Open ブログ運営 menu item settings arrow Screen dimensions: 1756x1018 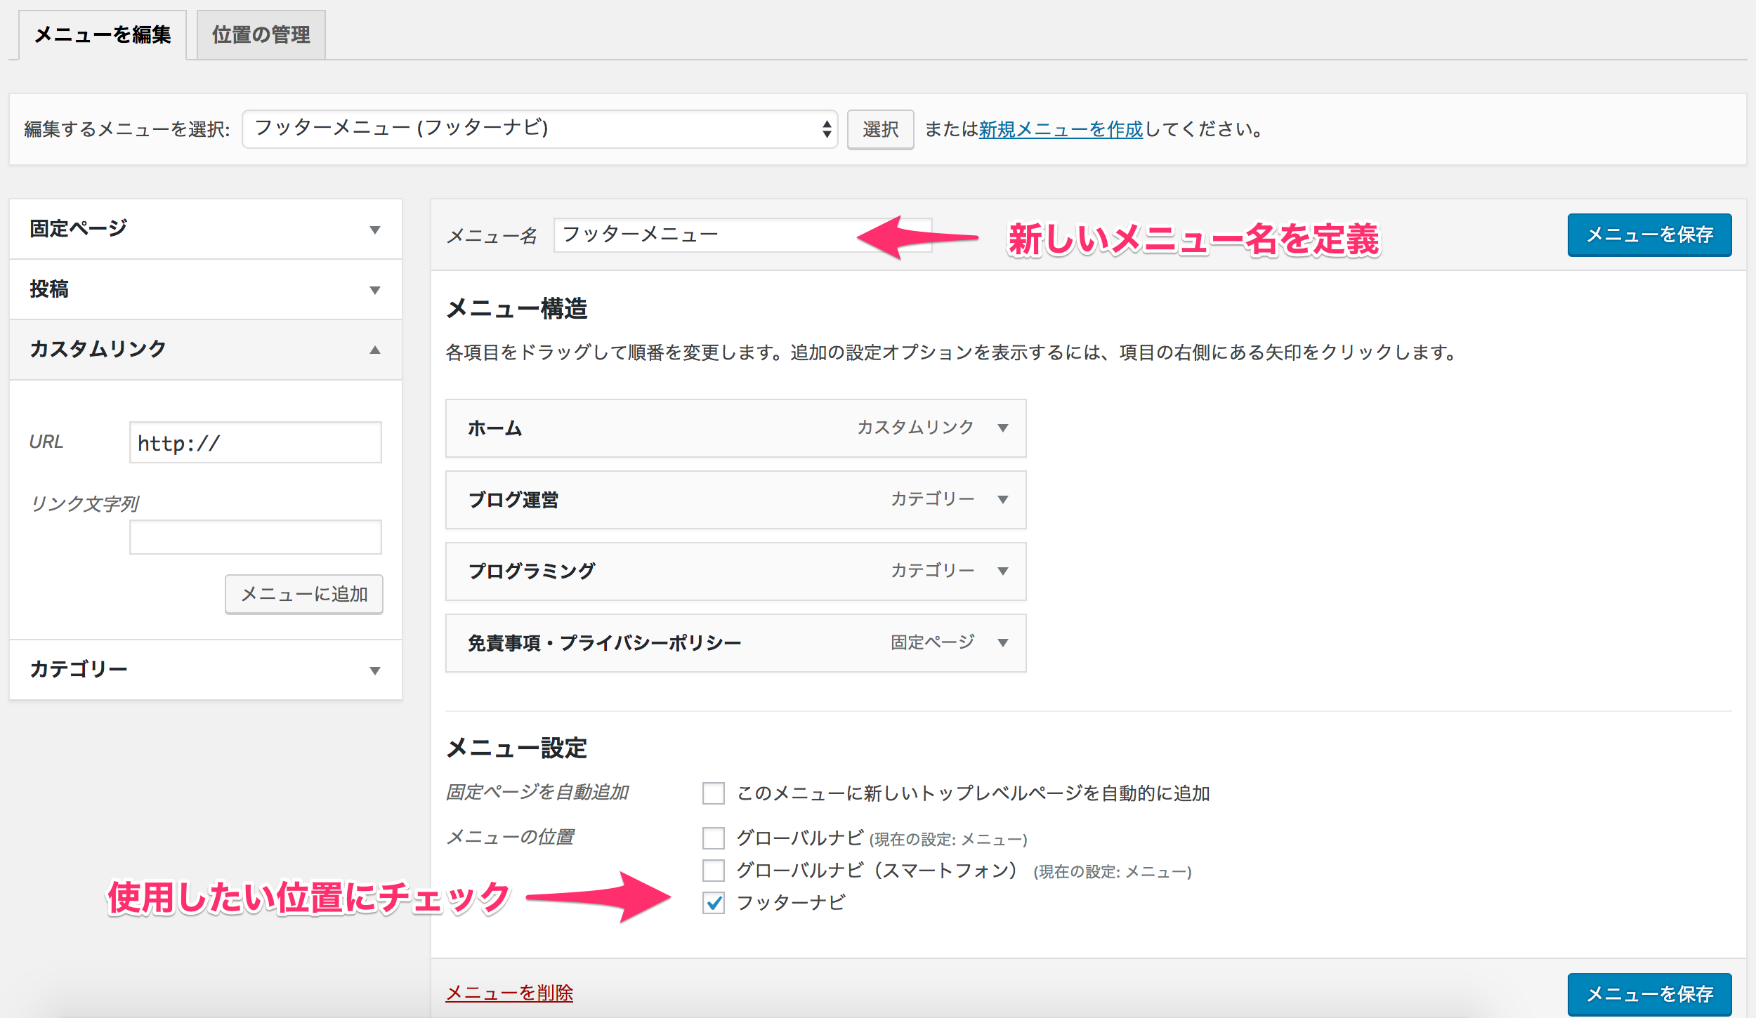(x=1003, y=499)
